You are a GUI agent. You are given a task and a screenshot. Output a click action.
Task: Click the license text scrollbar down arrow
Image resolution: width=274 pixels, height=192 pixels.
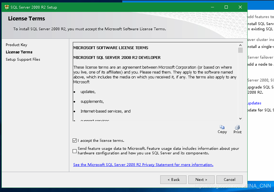click(x=240, y=119)
